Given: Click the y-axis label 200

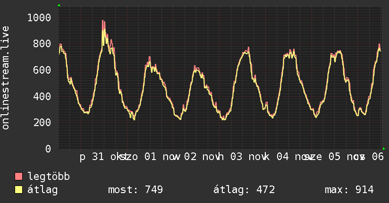Looking at the screenshot, I should [42, 122].
